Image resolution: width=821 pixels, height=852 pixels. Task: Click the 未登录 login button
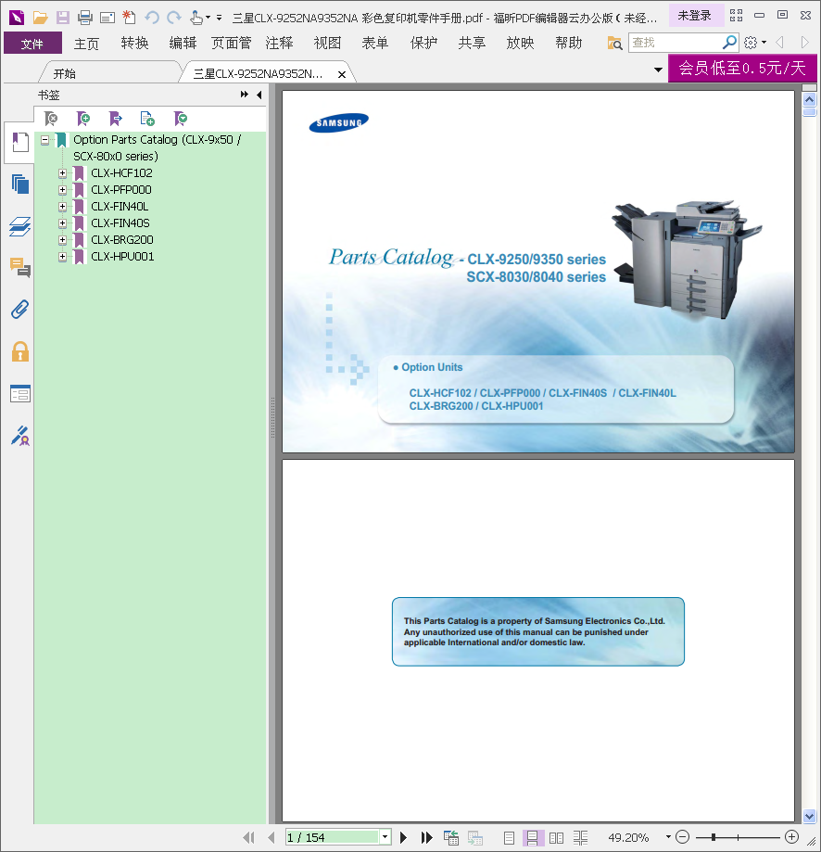694,16
